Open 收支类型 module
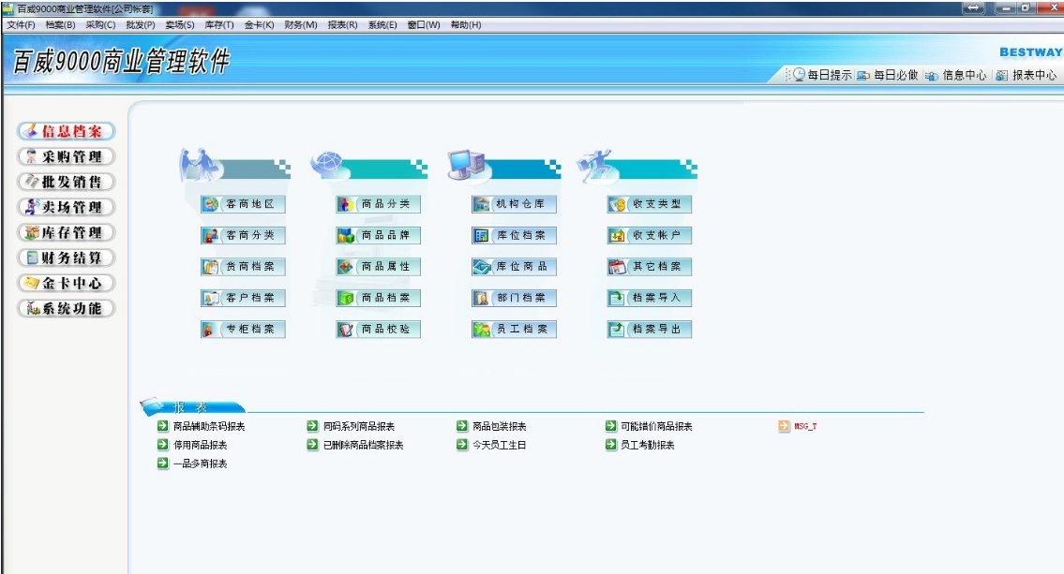This screenshot has height=574, width=1064. (x=650, y=204)
